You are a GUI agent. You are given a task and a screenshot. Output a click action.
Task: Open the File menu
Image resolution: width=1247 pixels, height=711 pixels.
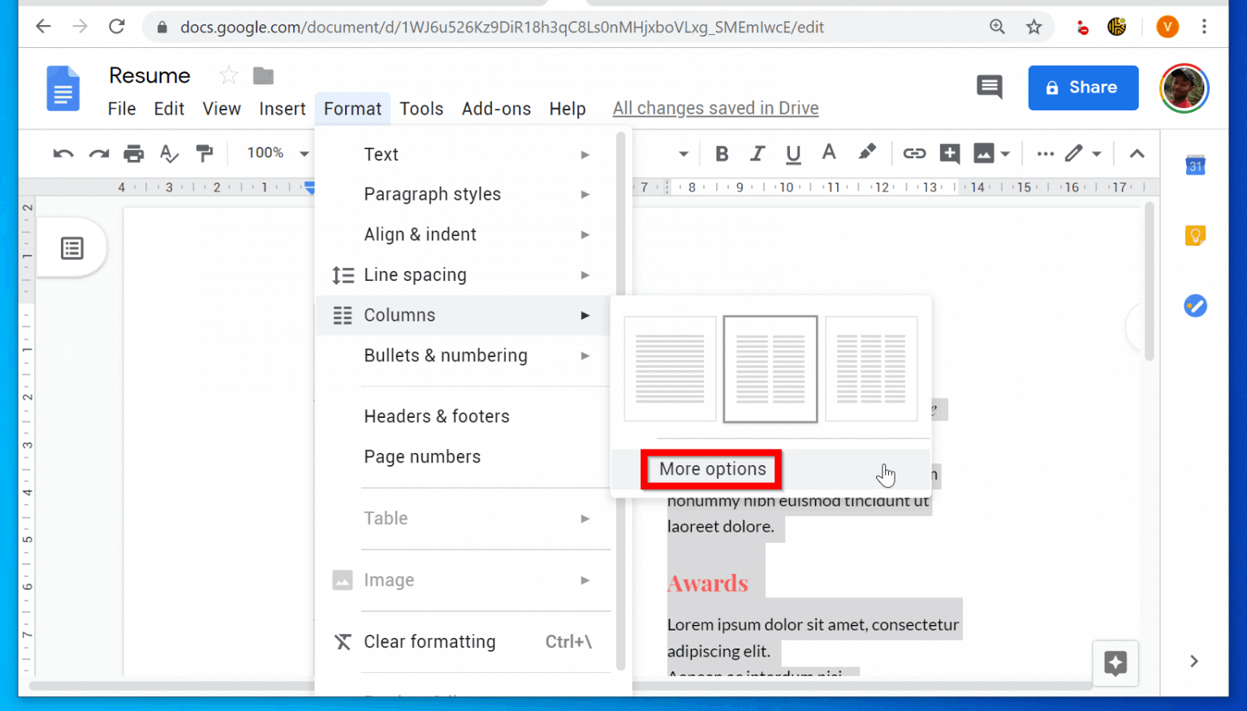[122, 109]
